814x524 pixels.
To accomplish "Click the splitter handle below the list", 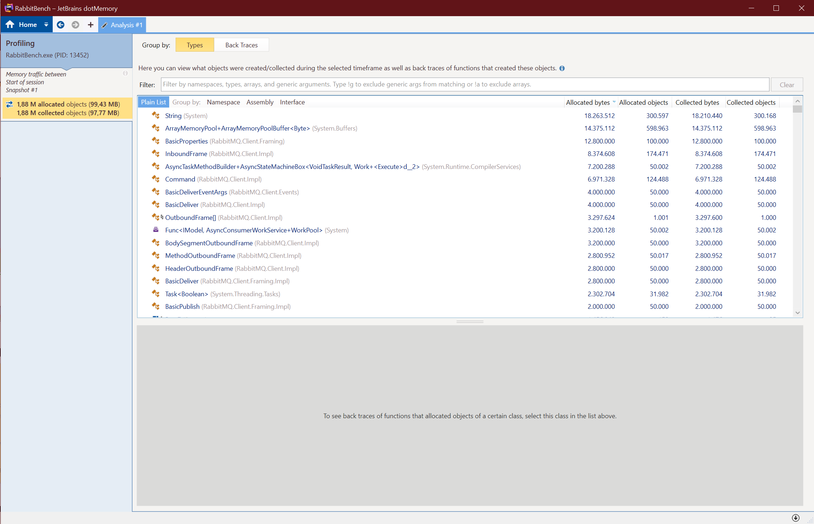I will coord(470,322).
